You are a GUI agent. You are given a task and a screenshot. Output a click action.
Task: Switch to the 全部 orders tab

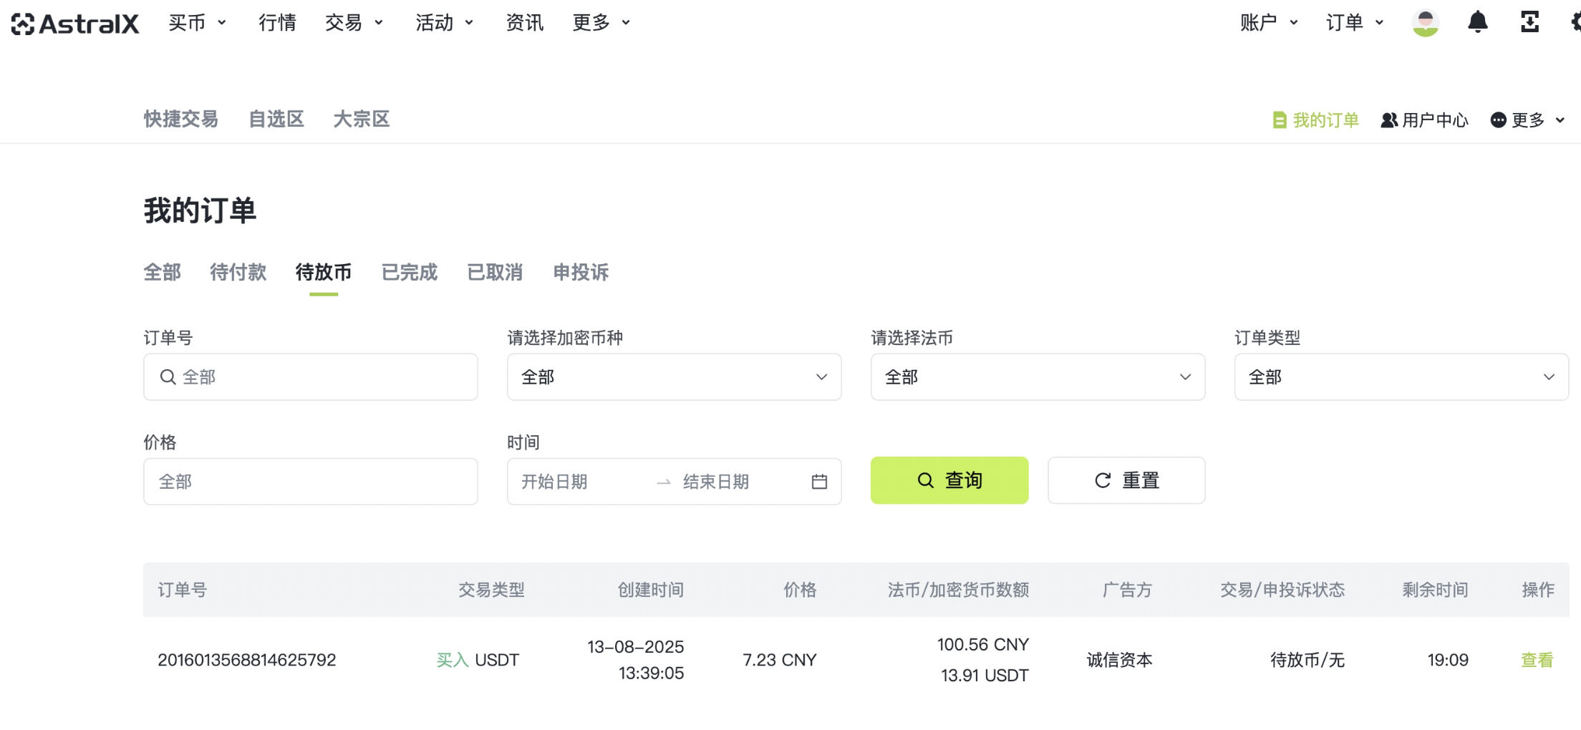[x=163, y=273]
